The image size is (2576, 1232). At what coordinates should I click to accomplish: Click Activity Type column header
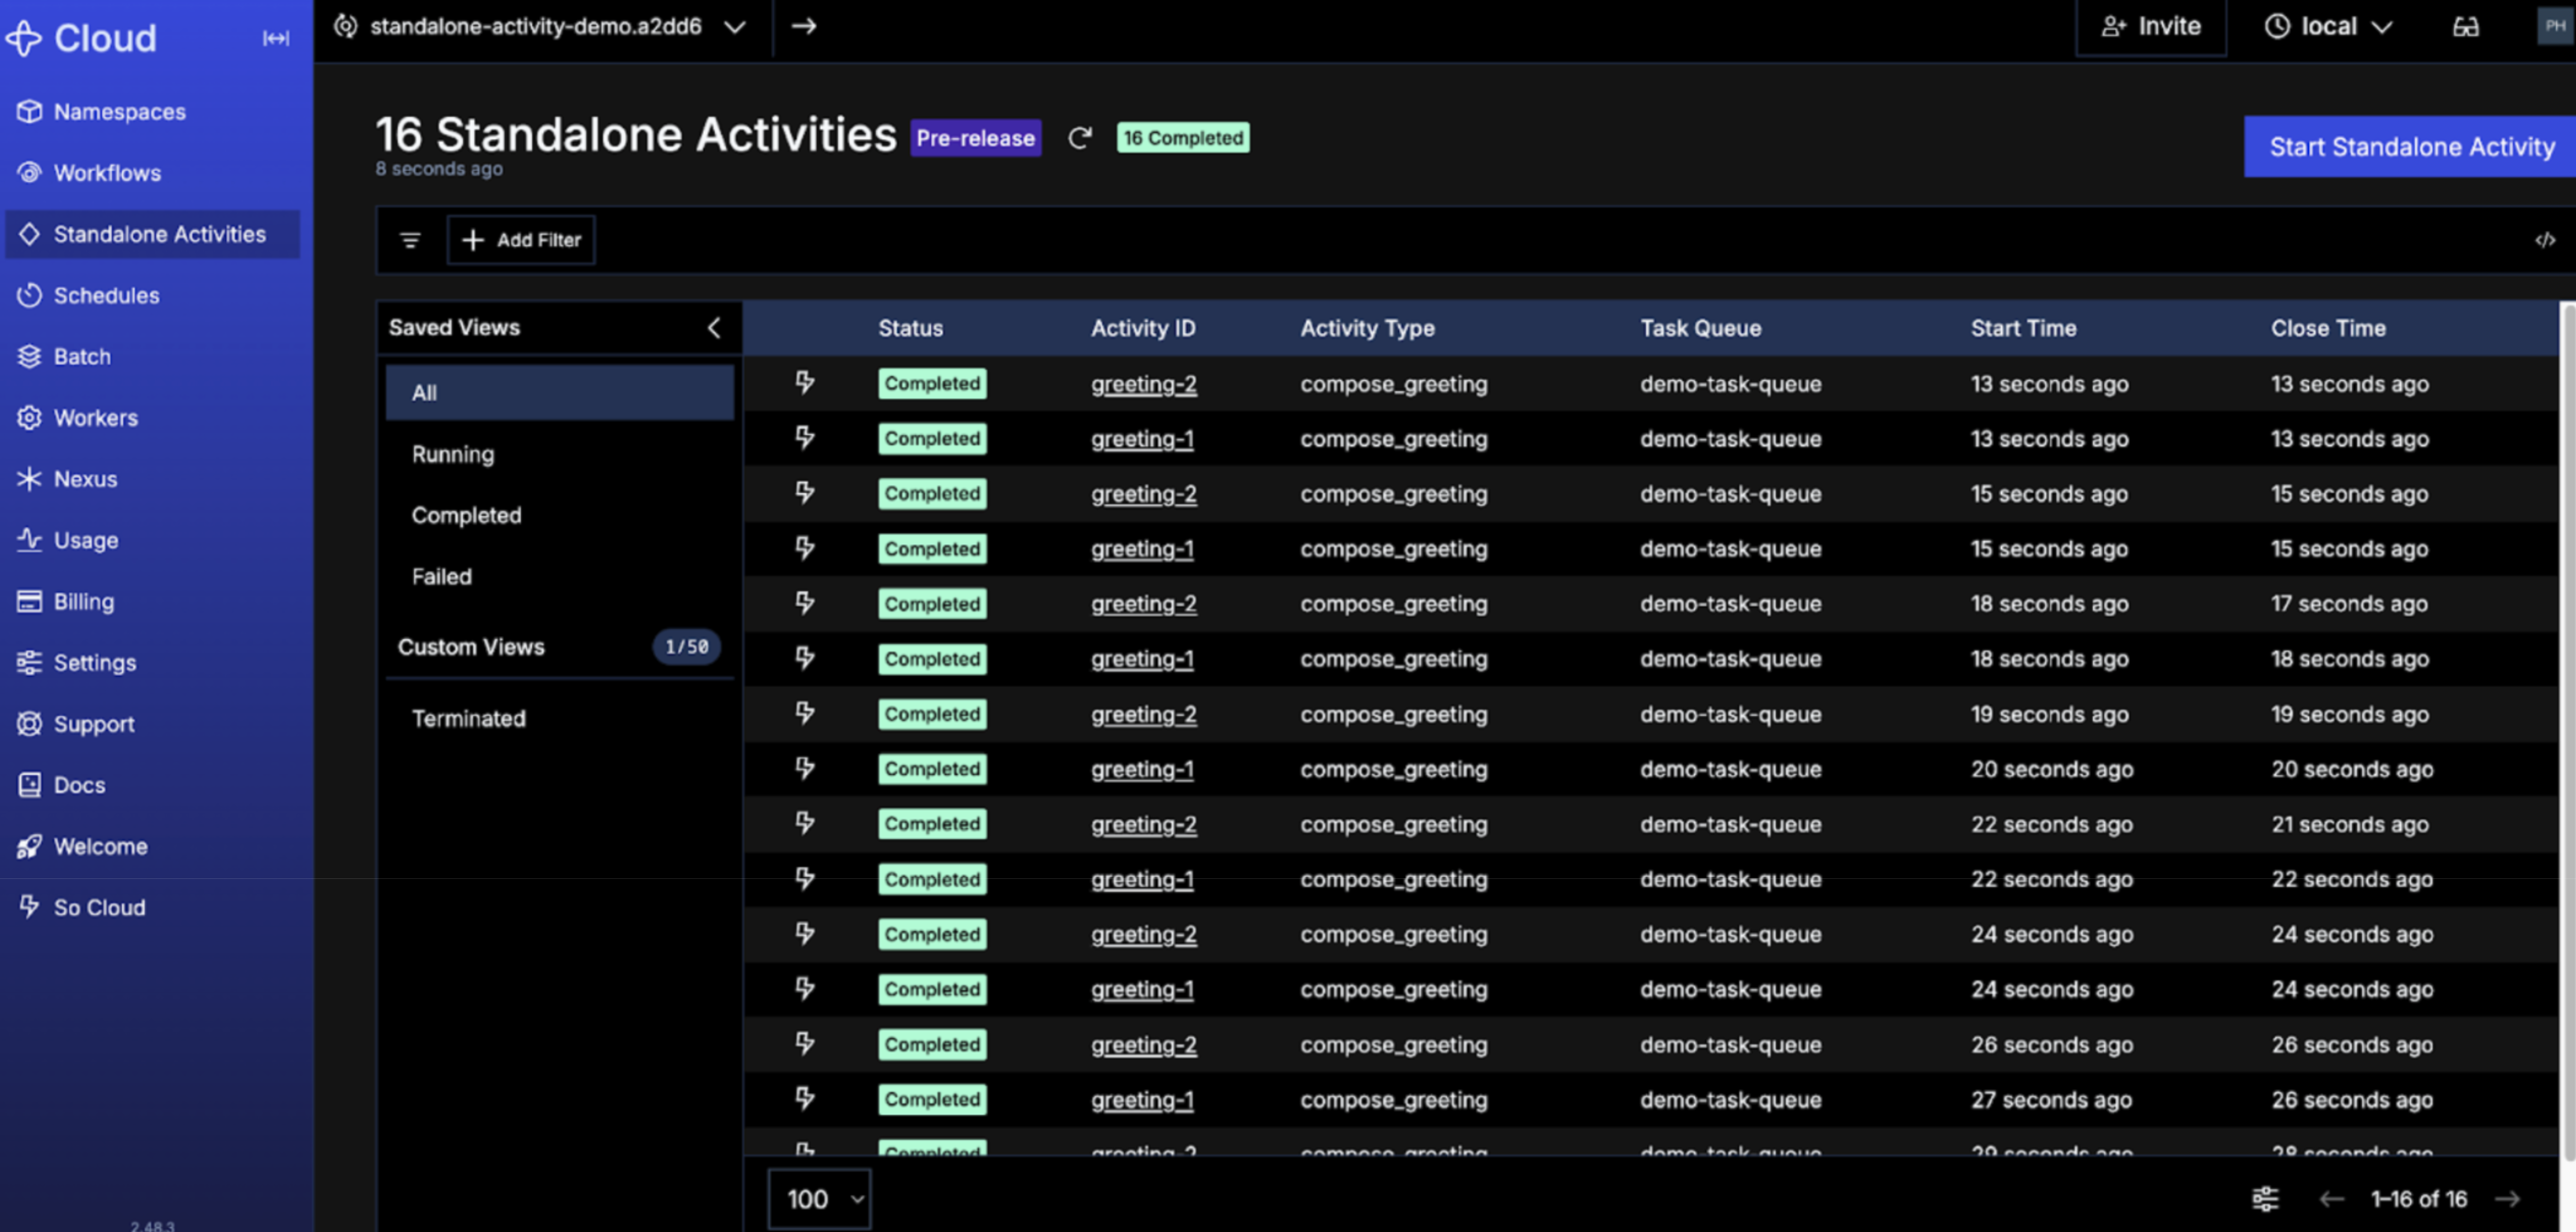(x=1367, y=328)
